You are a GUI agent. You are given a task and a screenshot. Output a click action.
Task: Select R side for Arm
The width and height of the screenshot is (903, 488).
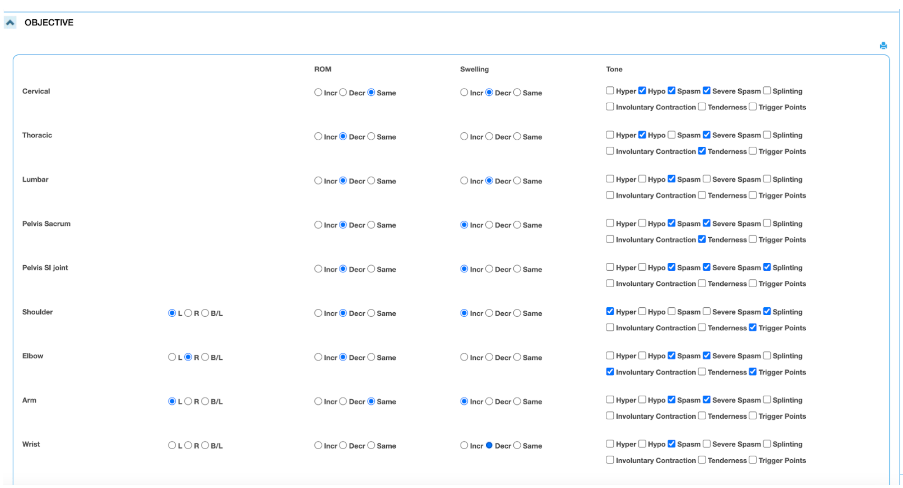click(x=188, y=401)
